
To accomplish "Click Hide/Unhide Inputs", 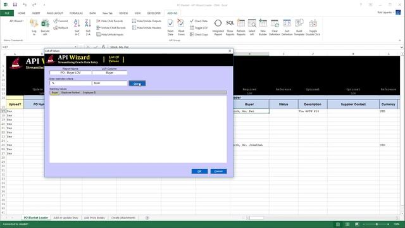I will pyautogui.click(x=109, y=34).
